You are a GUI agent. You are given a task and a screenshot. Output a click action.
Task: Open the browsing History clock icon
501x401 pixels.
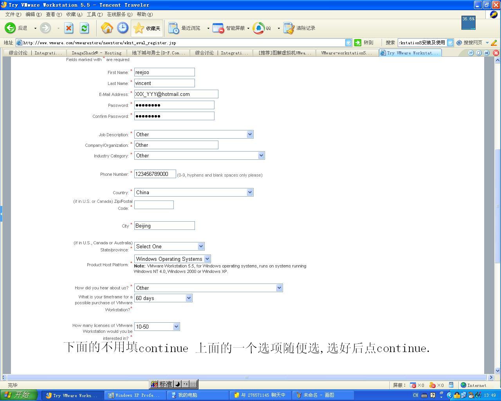(x=123, y=28)
